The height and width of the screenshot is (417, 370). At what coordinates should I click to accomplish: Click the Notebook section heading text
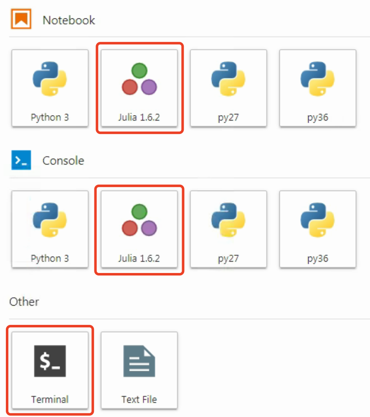point(68,20)
